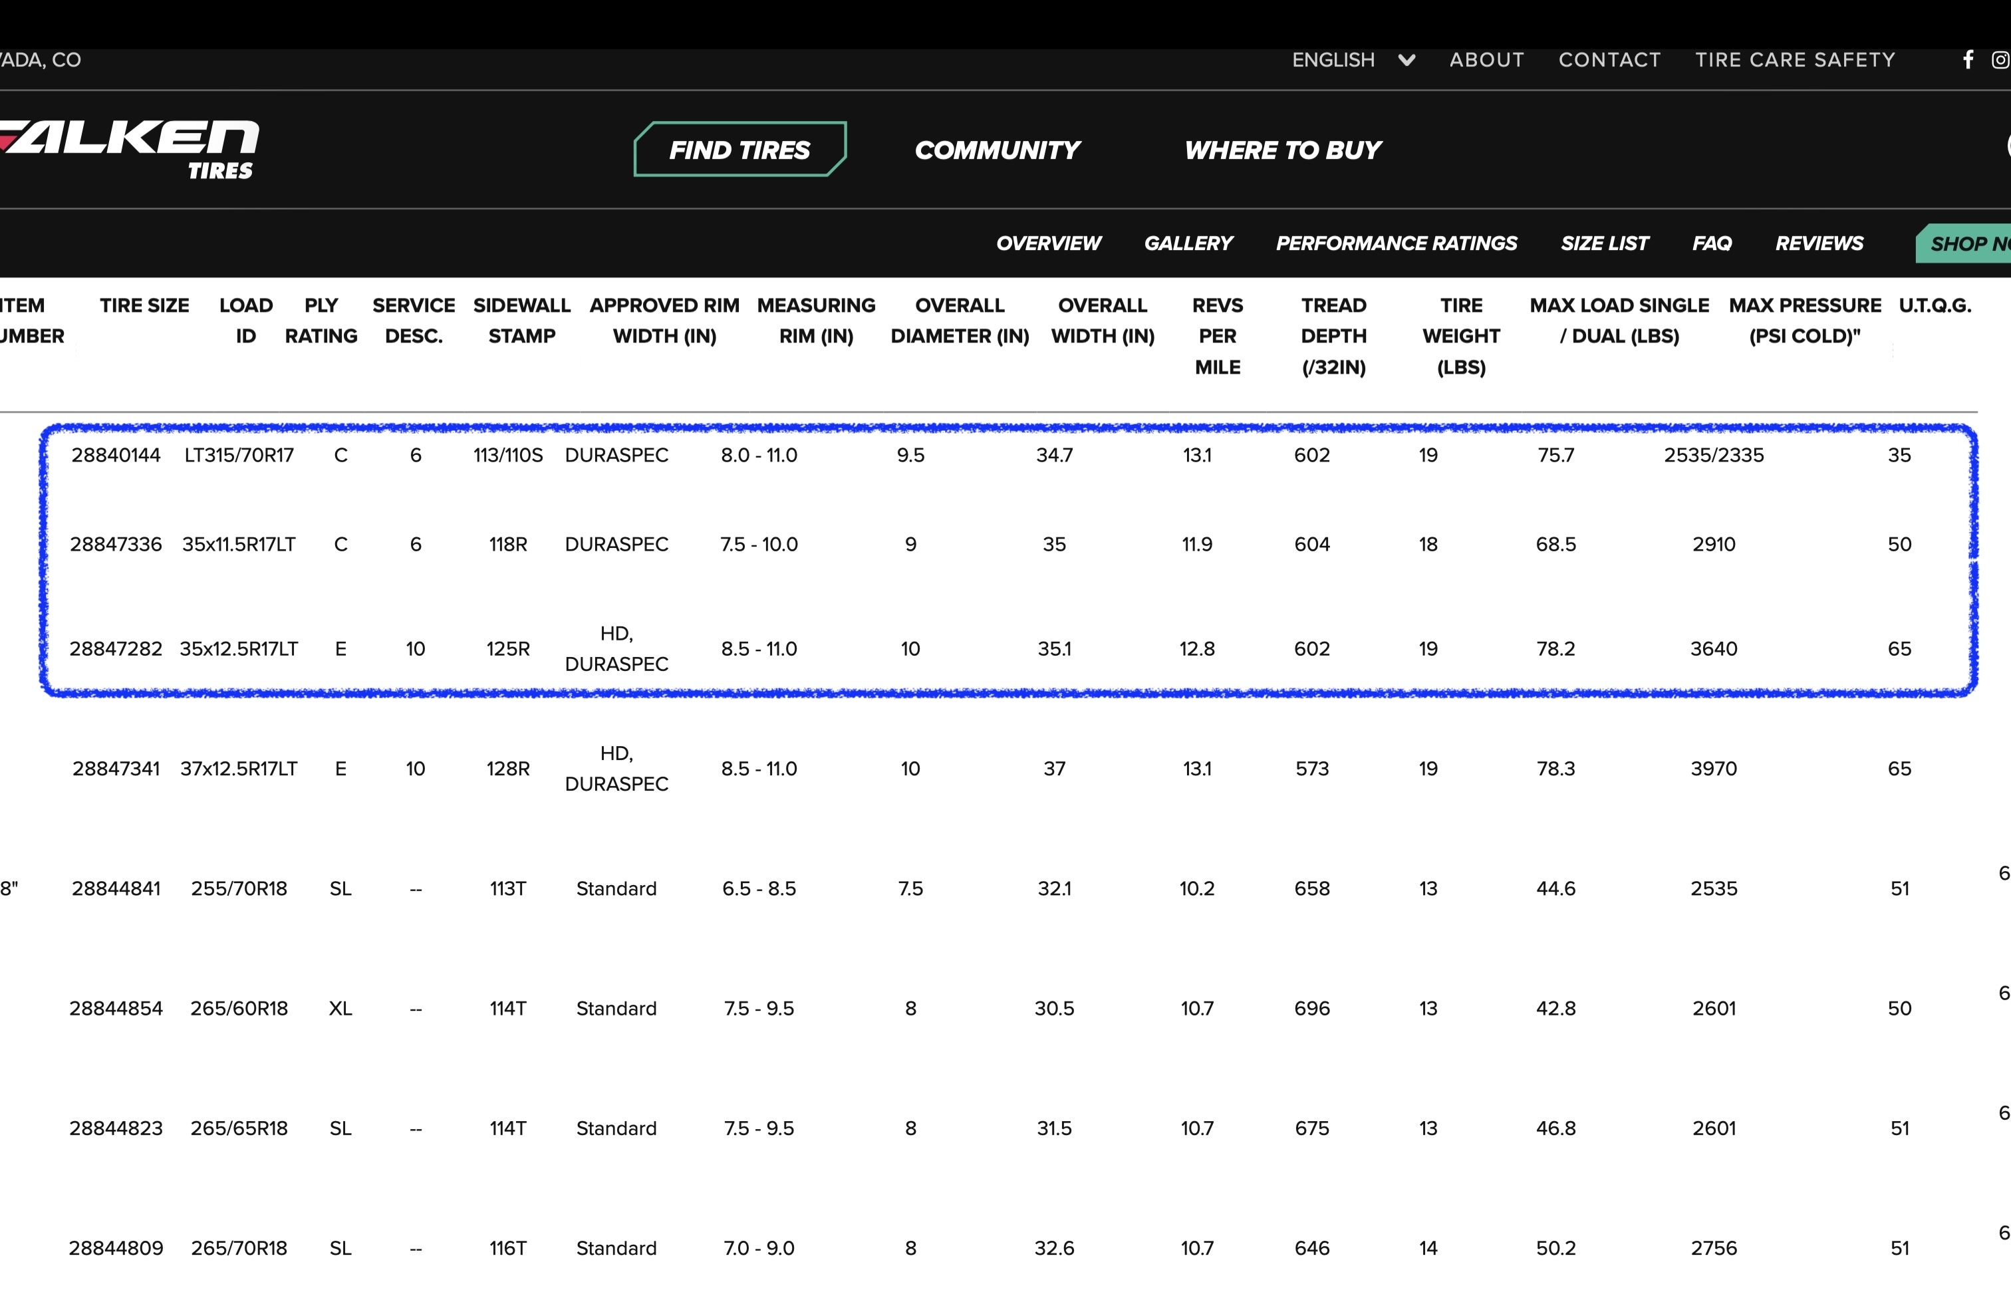Select revs per mile 658
Screen dimensions: 2011x1306
[x=1312, y=890]
